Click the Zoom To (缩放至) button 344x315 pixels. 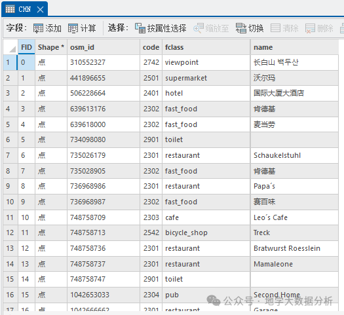(x=211, y=28)
